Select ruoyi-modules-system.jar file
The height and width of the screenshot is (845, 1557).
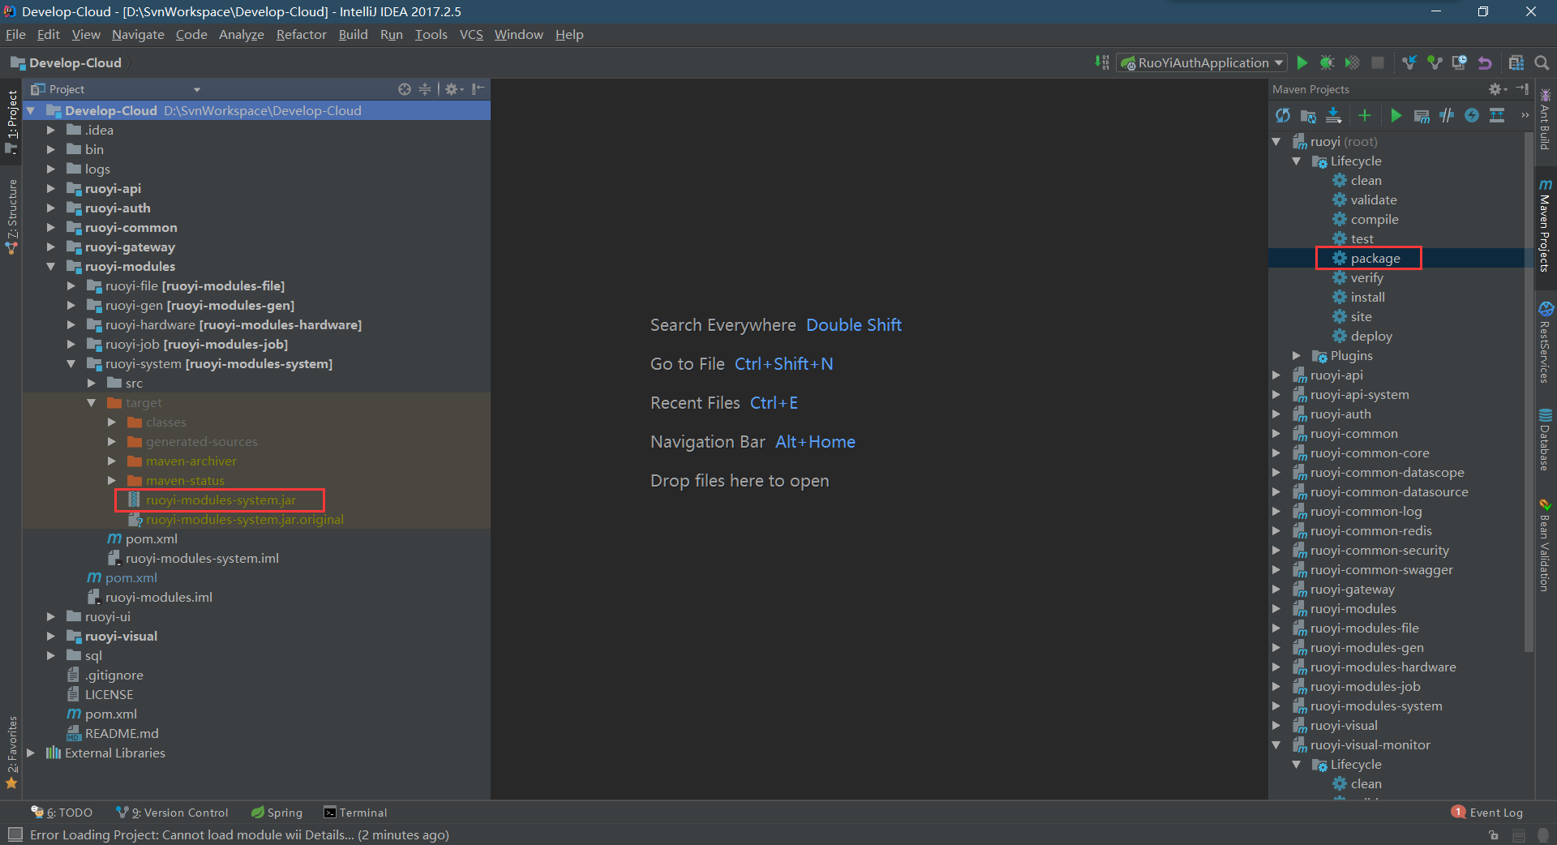pos(221,500)
